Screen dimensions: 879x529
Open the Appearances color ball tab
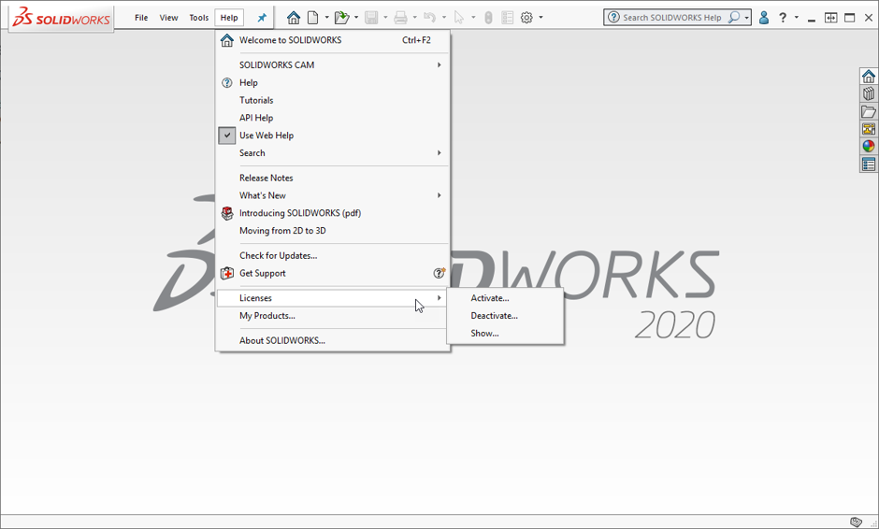869,146
